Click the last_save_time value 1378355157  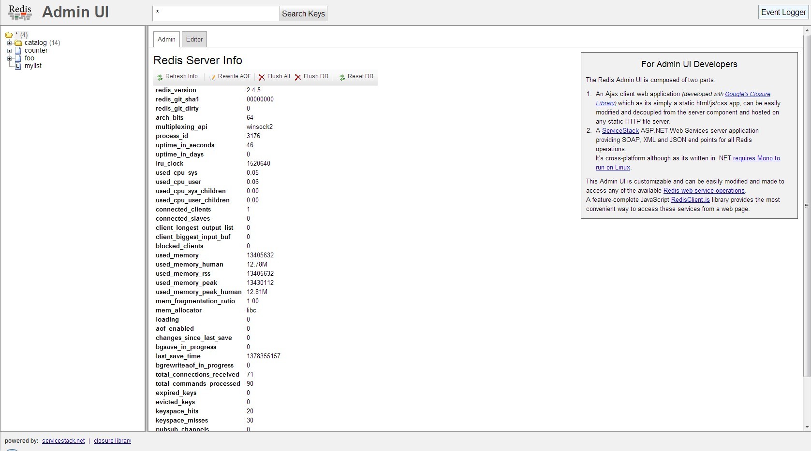(264, 356)
